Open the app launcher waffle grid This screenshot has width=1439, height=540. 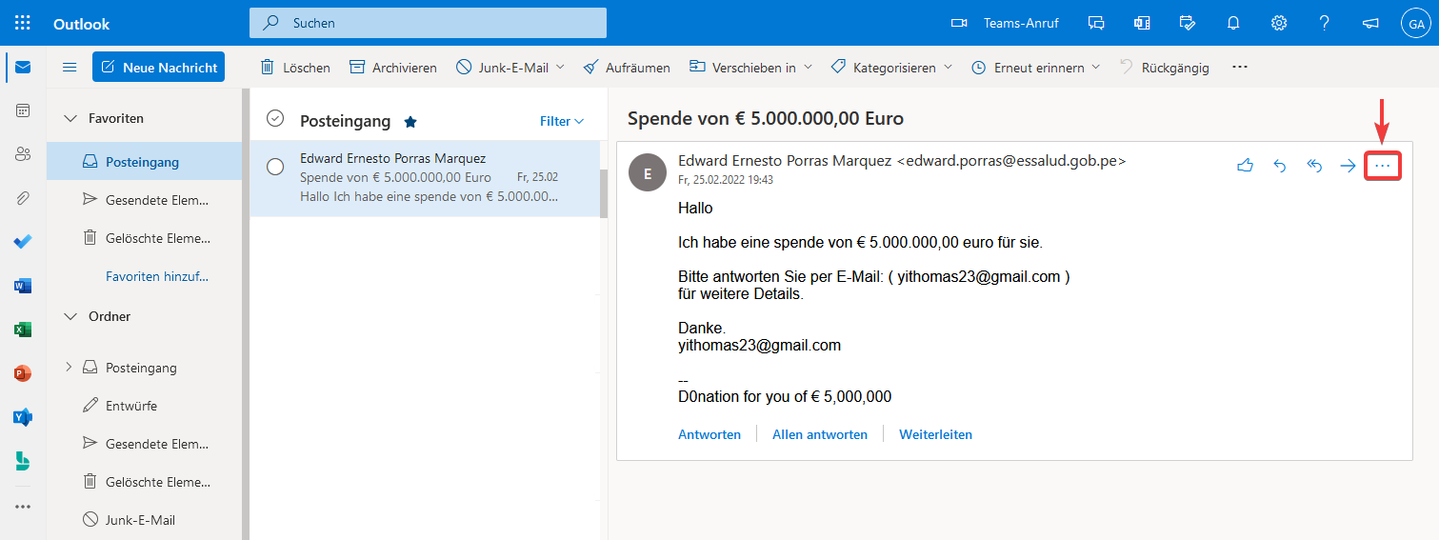[x=23, y=23]
